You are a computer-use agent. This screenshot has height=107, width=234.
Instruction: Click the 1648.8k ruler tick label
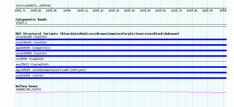tap(36, 11)
